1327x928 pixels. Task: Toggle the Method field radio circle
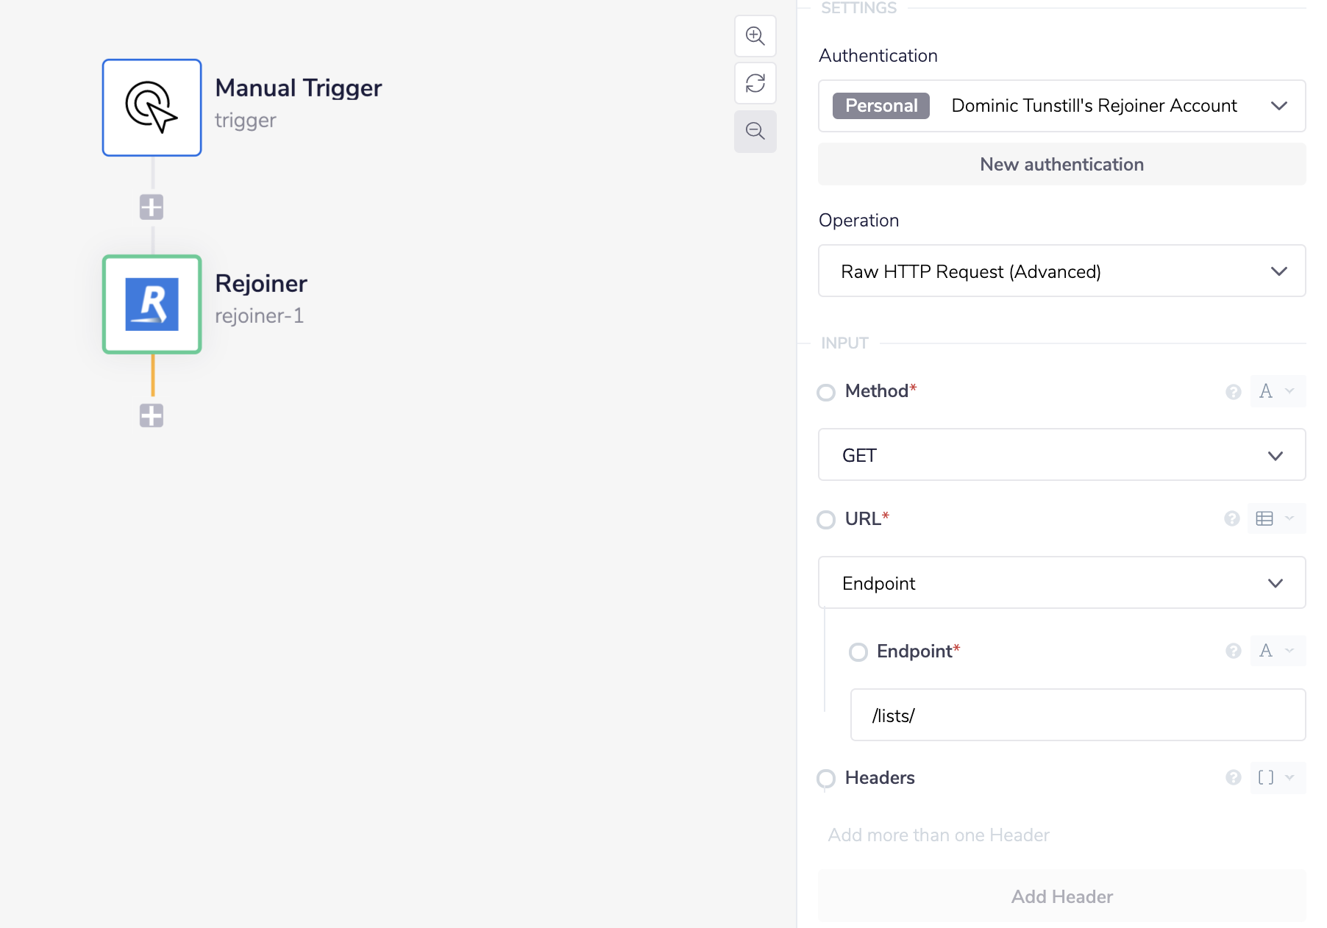coord(826,392)
